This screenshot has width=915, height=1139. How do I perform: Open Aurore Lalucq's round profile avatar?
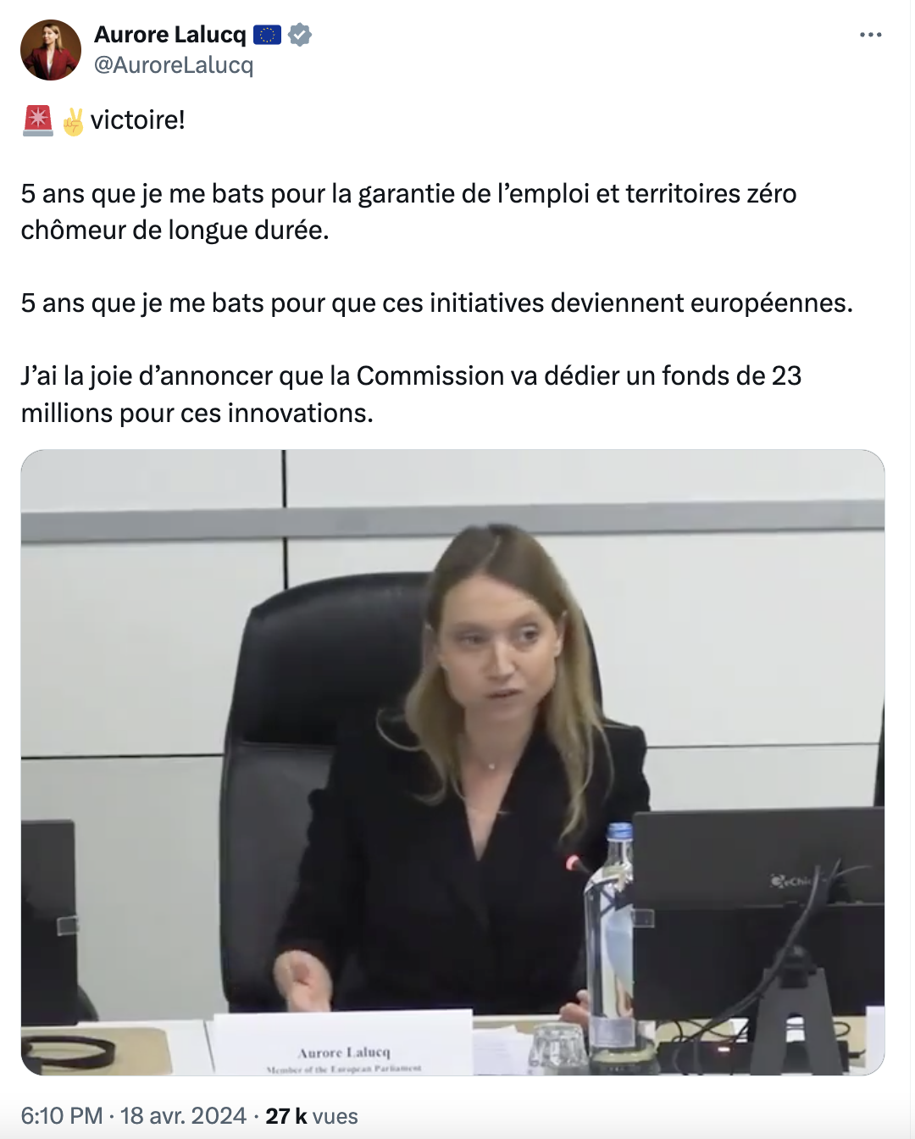click(51, 50)
